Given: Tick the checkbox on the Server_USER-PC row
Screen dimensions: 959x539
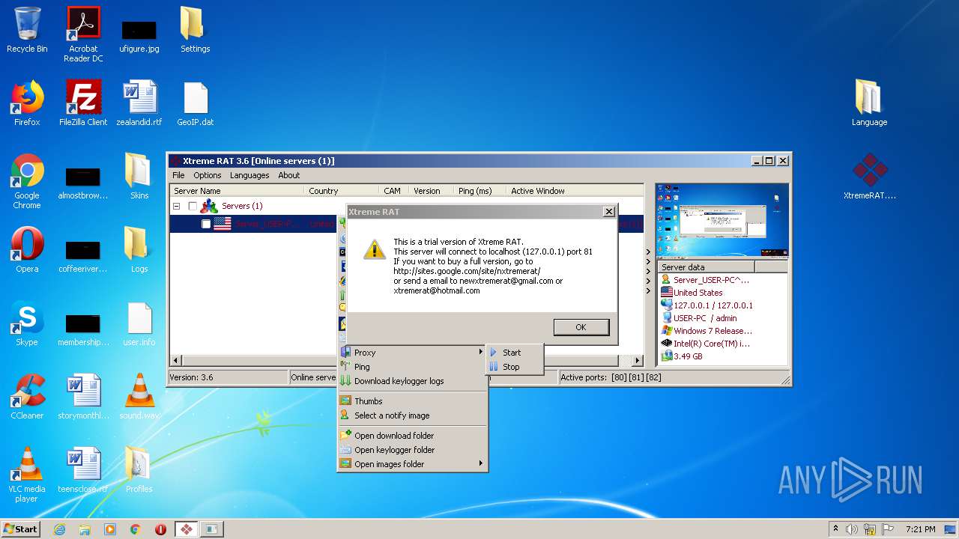Looking at the screenshot, I should pyautogui.click(x=206, y=224).
